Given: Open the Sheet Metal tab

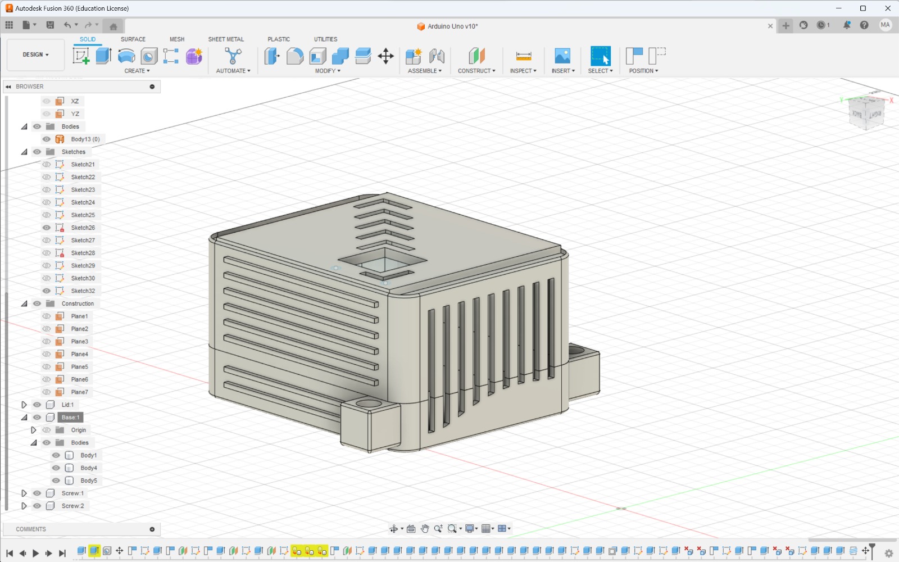Looking at the screenshot, I should [226, 39].
